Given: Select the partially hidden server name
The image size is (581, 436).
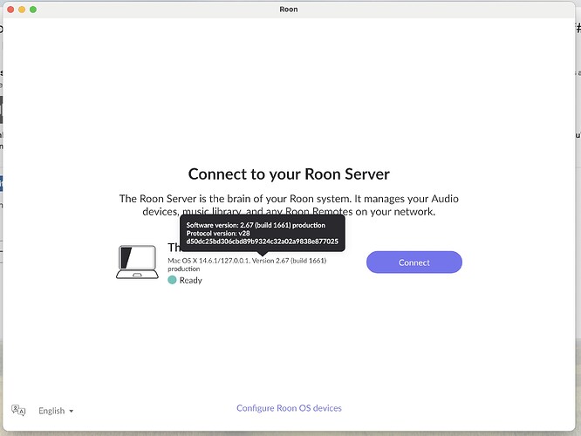Looking at the screenshot, I should (174, 248).
